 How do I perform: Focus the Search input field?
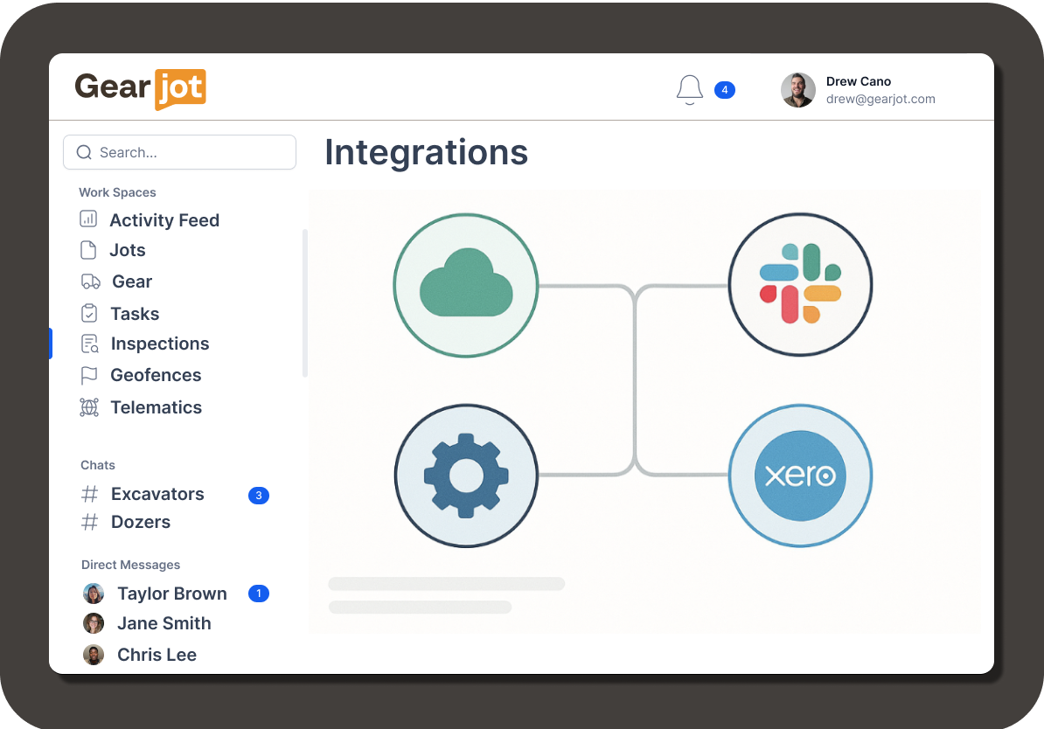180,152
